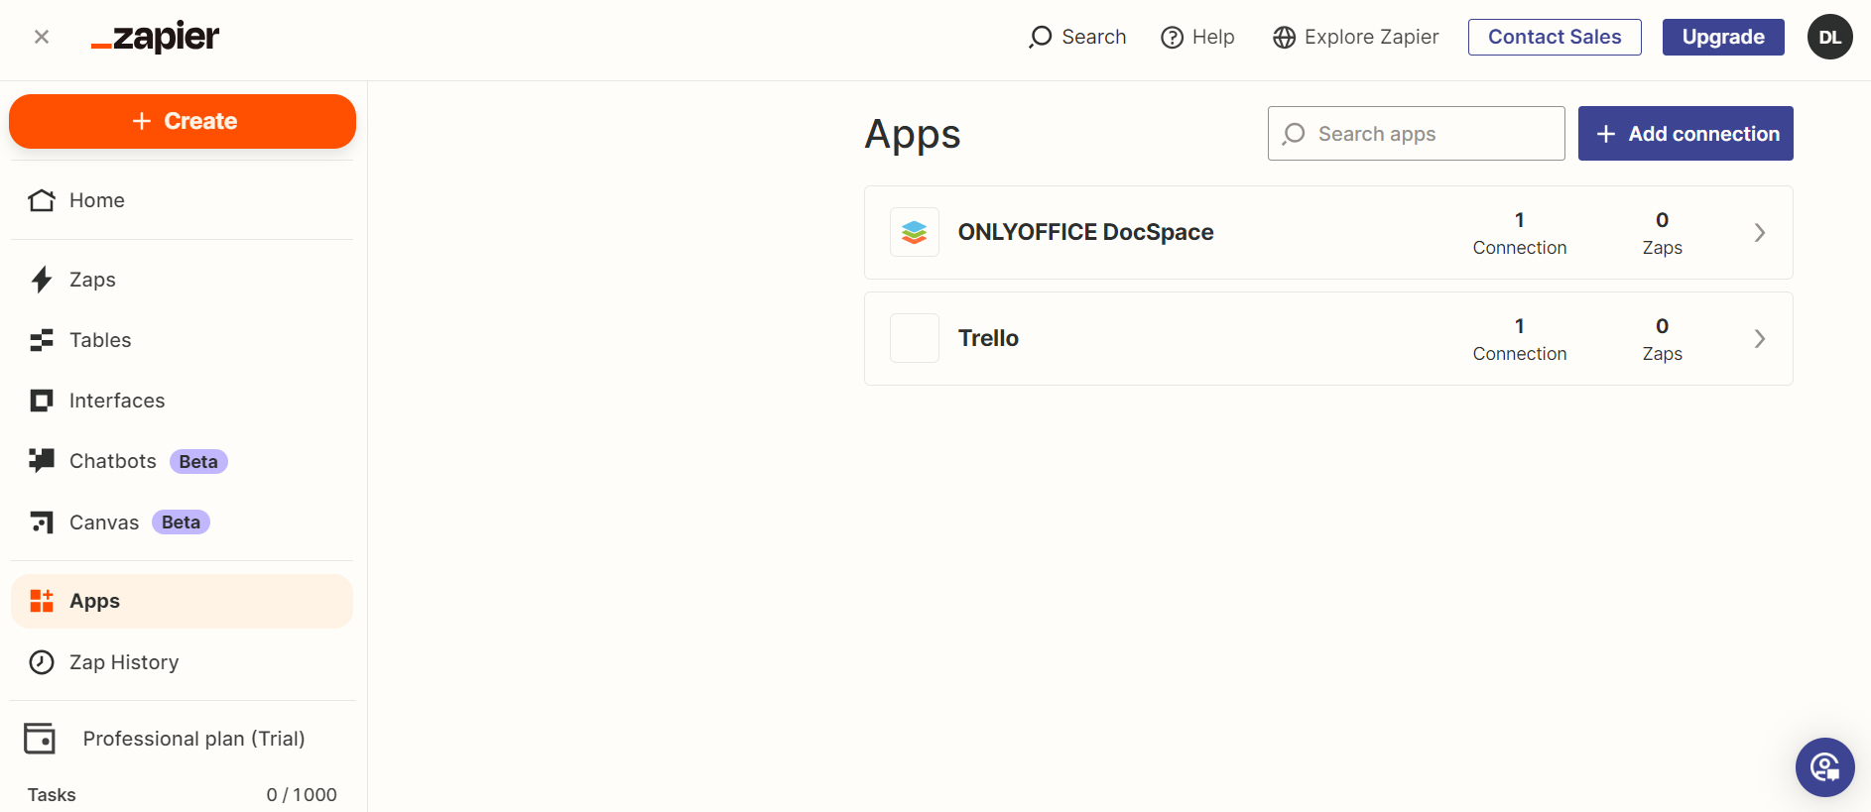Image resolution: width=1871 pixels, height=812 pixels.
Task: Select the Chatbots icon
Action: 42,461
